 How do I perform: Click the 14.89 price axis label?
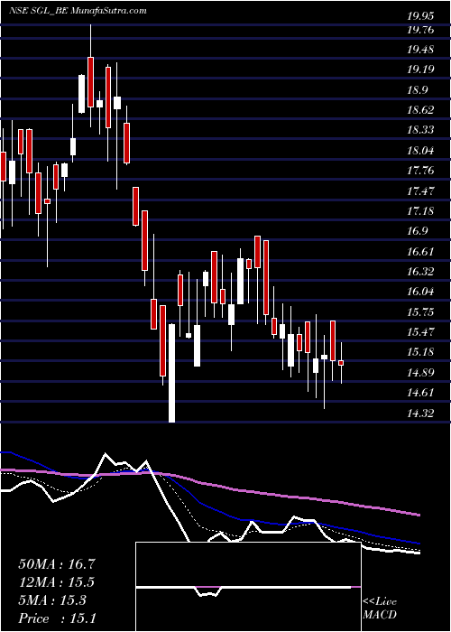pyautogui.click(x=421, y=372)
